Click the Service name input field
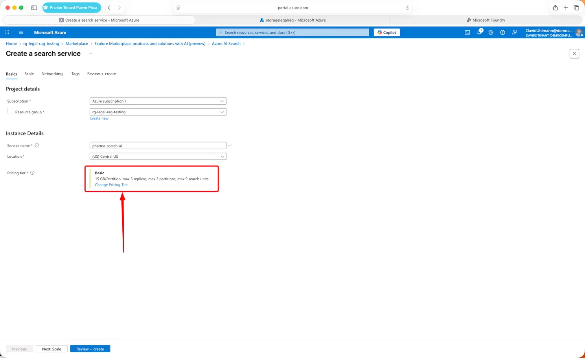The image size is (585, 358). click(158, 146)
